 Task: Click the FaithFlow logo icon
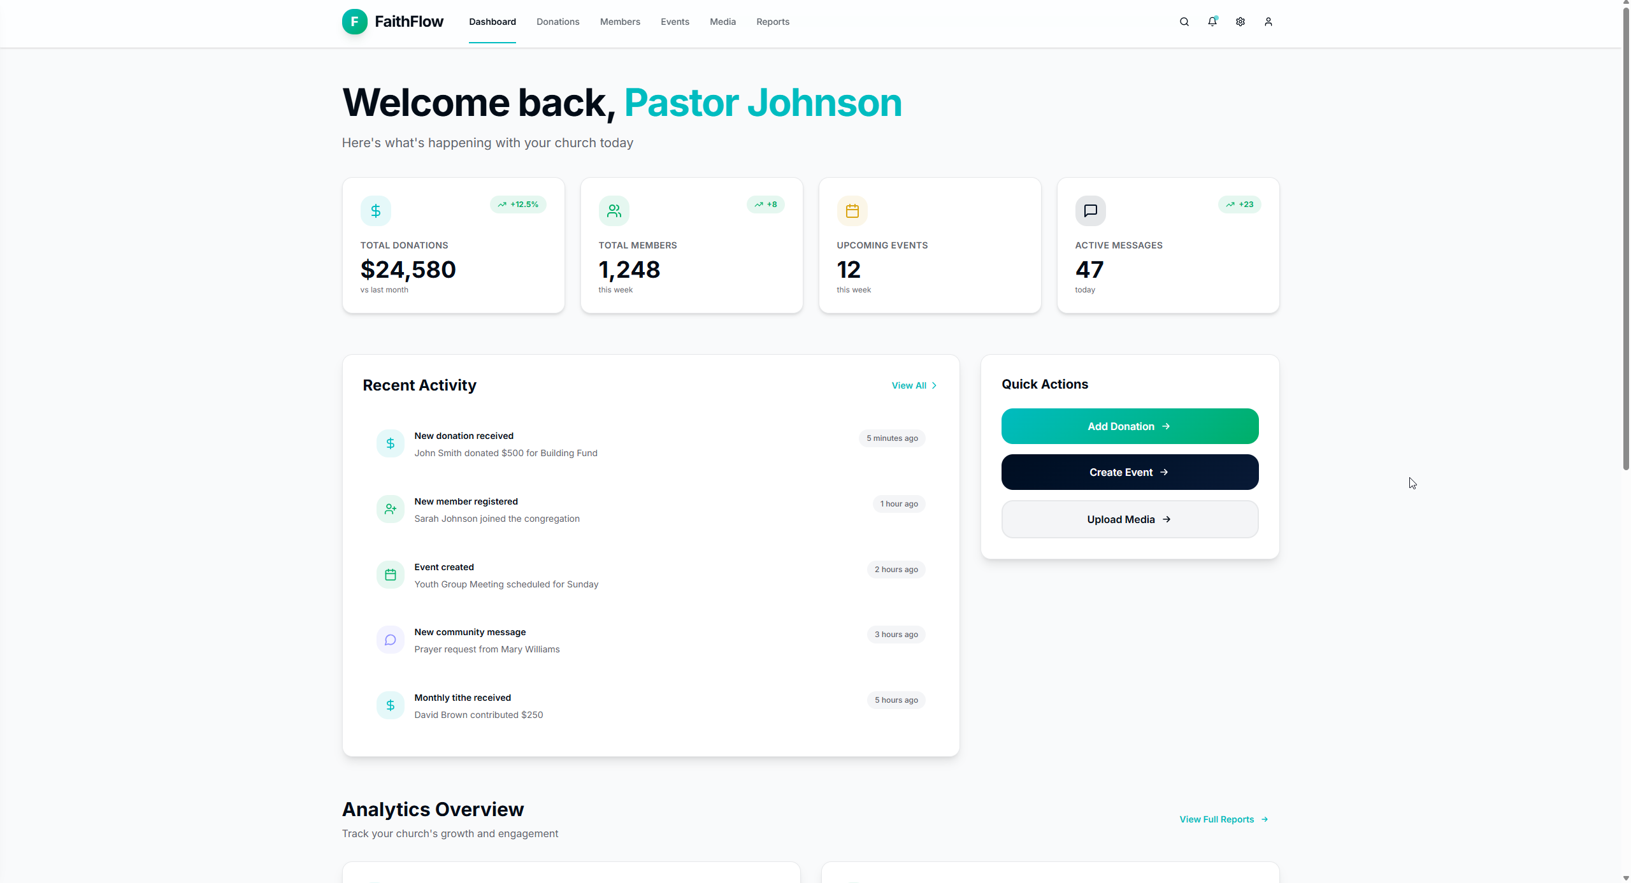355,21
